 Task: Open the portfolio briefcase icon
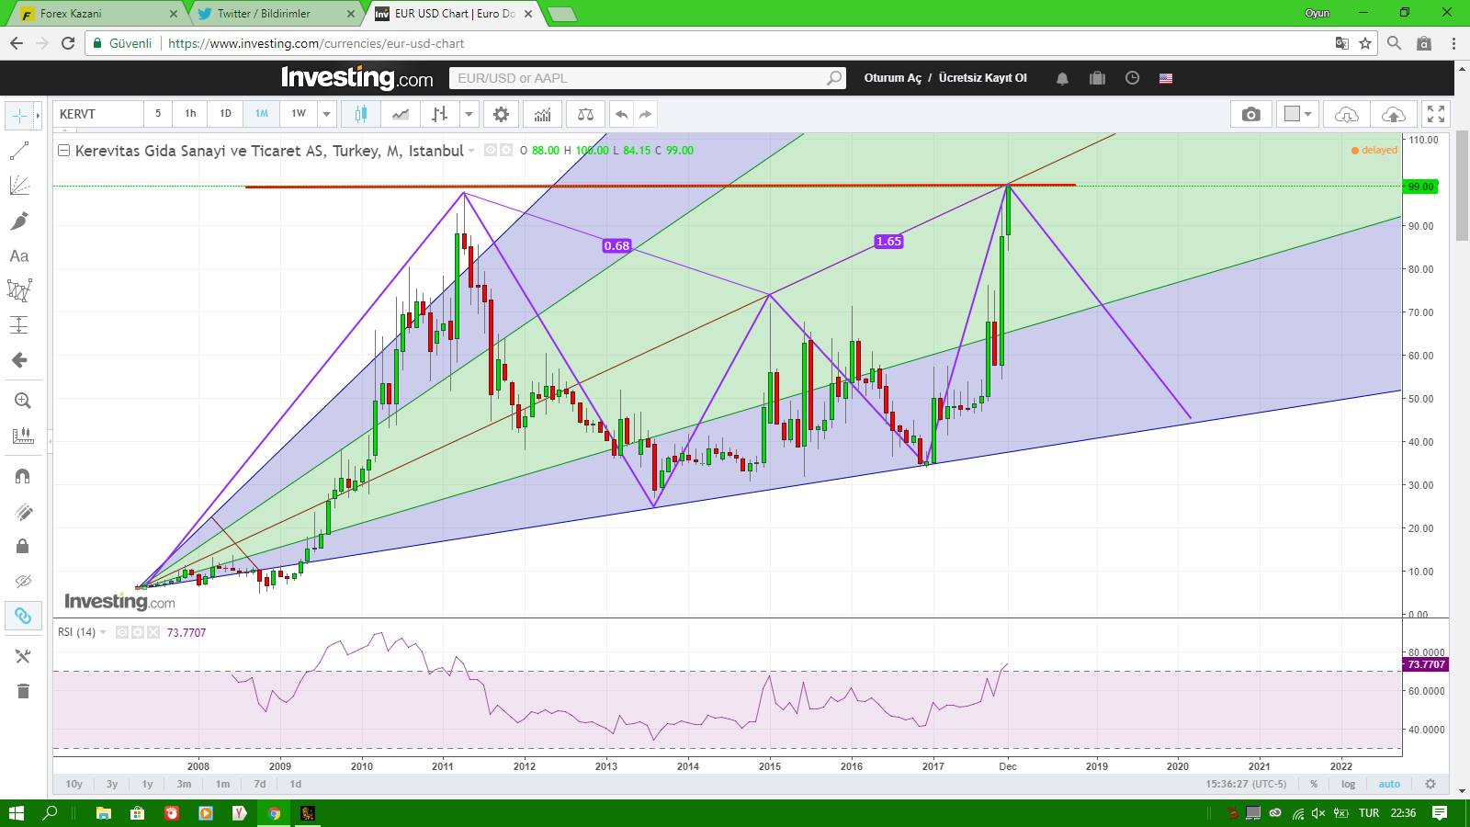pyautogui.click(x=1097, y=78)
